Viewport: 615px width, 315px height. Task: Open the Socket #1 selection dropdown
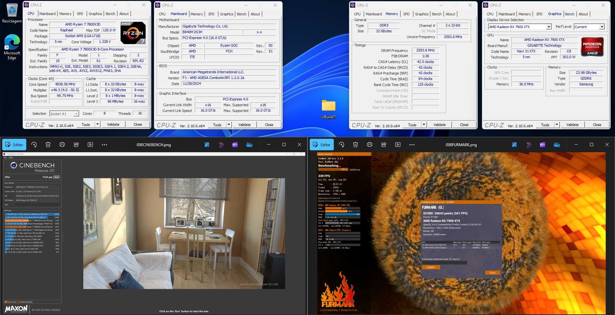tap(64, 114)
